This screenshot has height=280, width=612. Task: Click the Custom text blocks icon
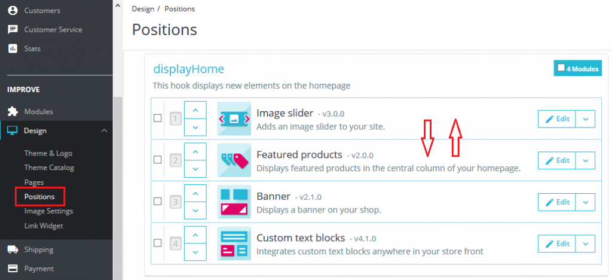234,243
